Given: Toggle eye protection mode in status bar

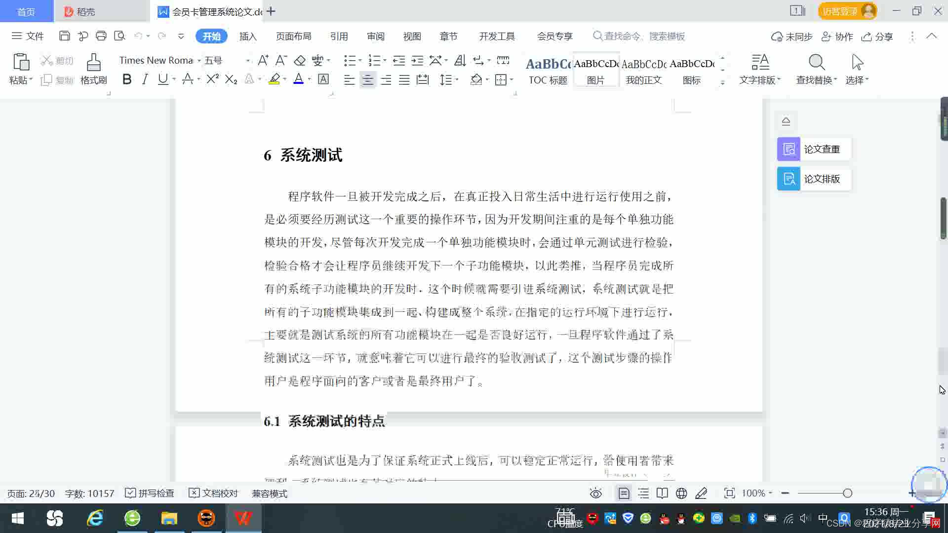Looking at the screenshot, I should [596, 494].
